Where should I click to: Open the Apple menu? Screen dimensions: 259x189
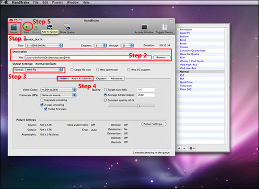pos(6,3)
